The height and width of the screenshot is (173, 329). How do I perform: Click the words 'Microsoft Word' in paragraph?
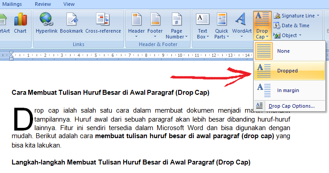(180, 128)
